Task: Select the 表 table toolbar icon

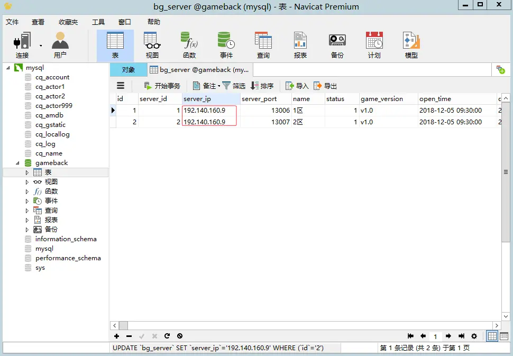Action: point(115,45)
